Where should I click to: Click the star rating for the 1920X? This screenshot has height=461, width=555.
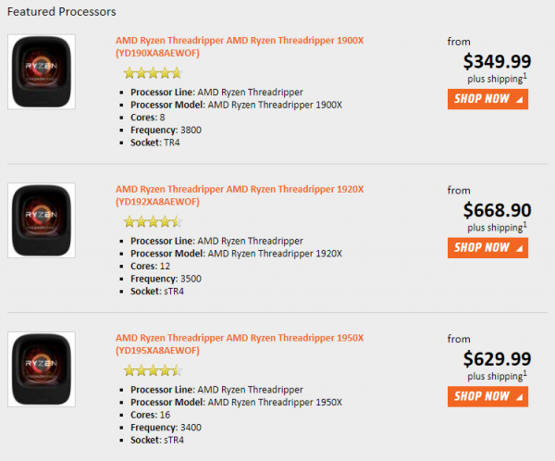pyautogui.click(x=152, y=221)
